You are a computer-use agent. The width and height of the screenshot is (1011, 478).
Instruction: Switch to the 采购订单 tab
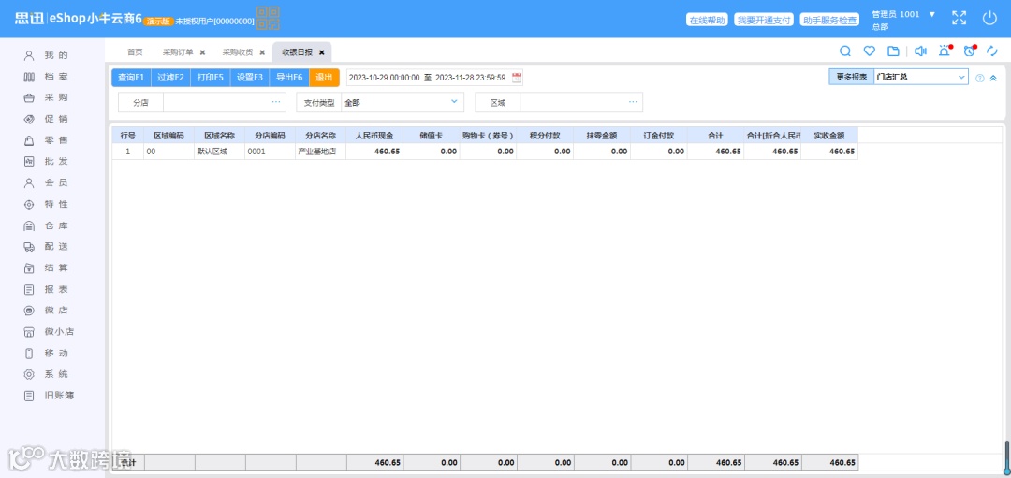[x=178, y=52]
